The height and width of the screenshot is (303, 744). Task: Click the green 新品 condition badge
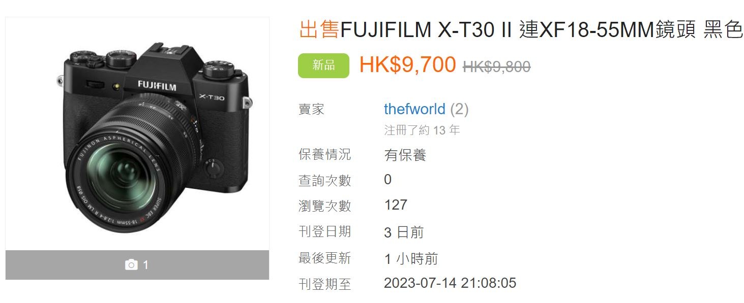click(323, 65)
